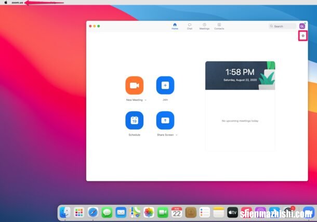Click the Share Screen icon
Viewport: 317px width, 222px height.
pos(165,120)
